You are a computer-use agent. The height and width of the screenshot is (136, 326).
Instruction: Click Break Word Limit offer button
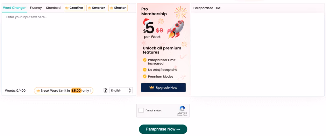[x=64, y=91]
